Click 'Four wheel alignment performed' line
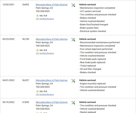Screen dimensions: 136x113 (x=96, y=49)
